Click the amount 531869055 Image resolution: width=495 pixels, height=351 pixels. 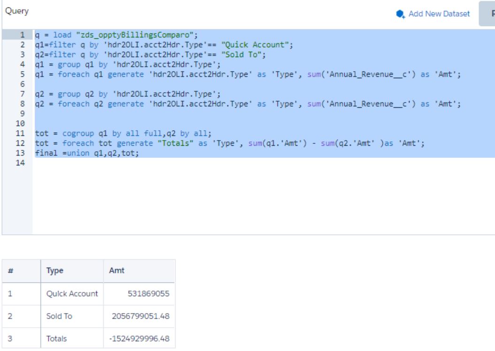click(148, 294)
